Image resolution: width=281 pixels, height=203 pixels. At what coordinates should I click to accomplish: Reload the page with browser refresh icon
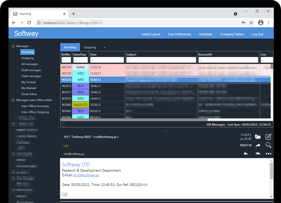(29, 23)
